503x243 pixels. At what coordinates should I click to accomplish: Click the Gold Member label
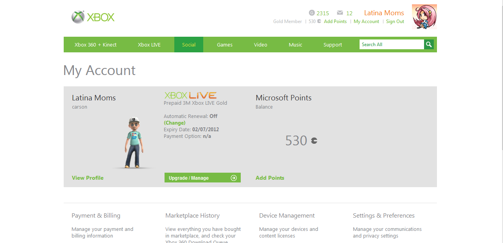[x=288, y=21]
